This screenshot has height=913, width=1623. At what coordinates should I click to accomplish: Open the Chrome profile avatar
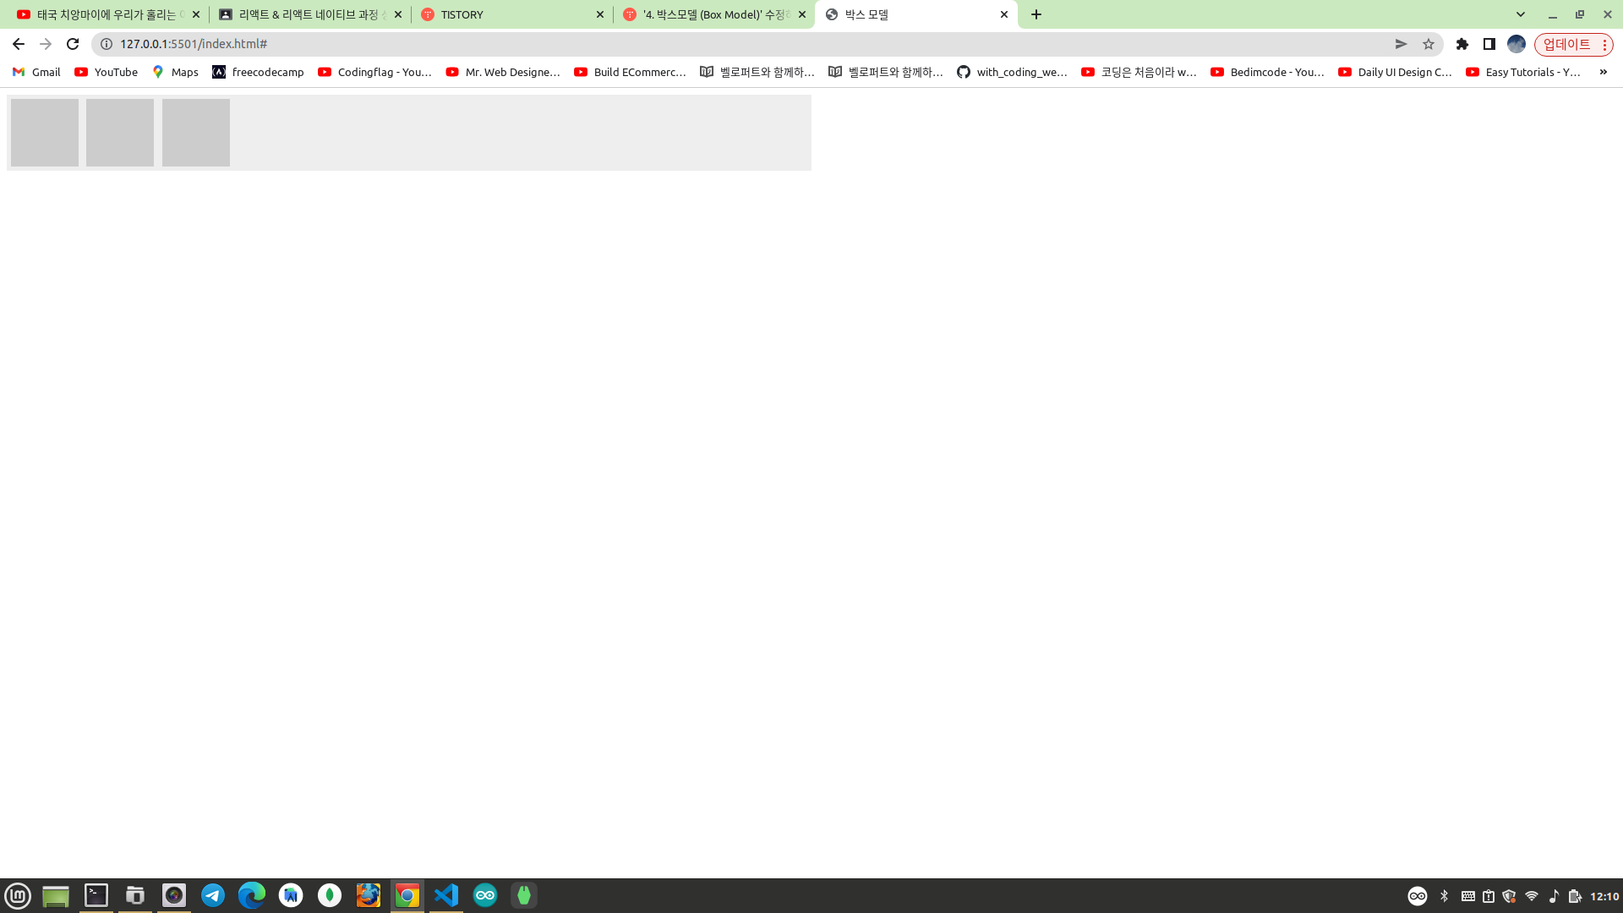1516,44
